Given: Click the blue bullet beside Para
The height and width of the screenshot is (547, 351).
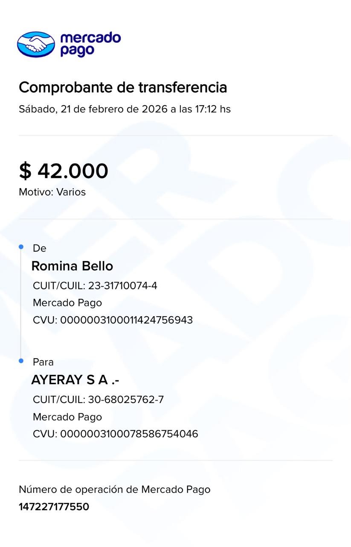Looking at the screenshot, I should [x=21, y=361].
